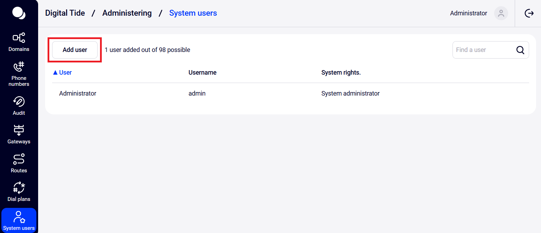Open the Dial plans section icon

tap(19, 188)
